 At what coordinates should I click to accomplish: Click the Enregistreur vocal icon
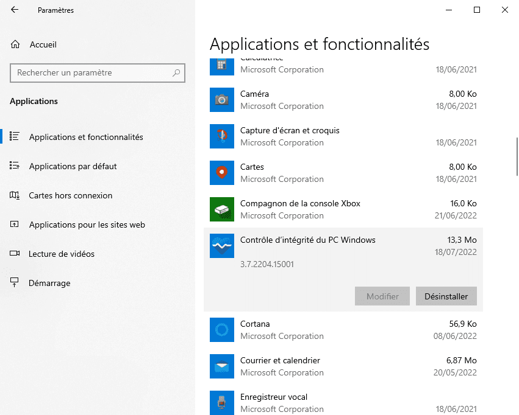[222, 402]
